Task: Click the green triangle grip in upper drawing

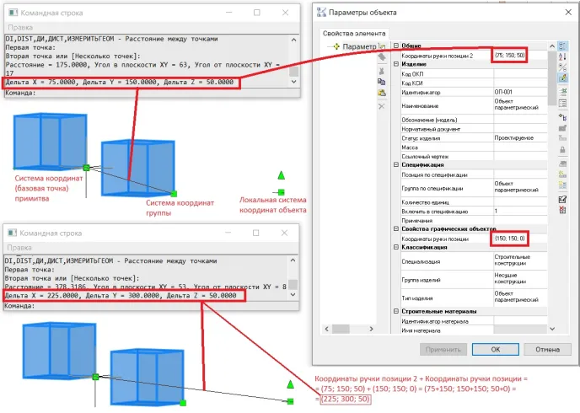Action: click(282, 174)
